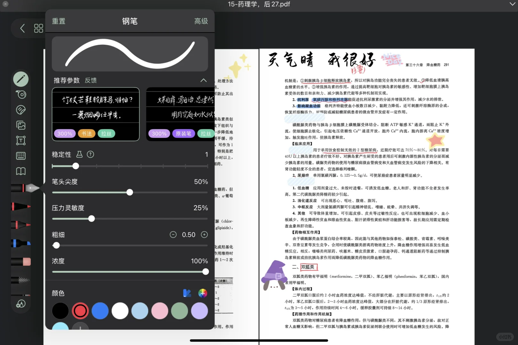The height and width of the screenshot is (345, 518).
Task: Open the image insert tool
Action: 21,125
